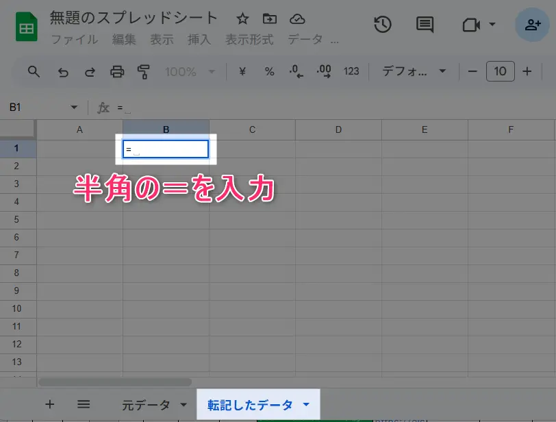Click the move to folder icon
The height and width of the screenshot is (422, 556).
click(270, 18)
